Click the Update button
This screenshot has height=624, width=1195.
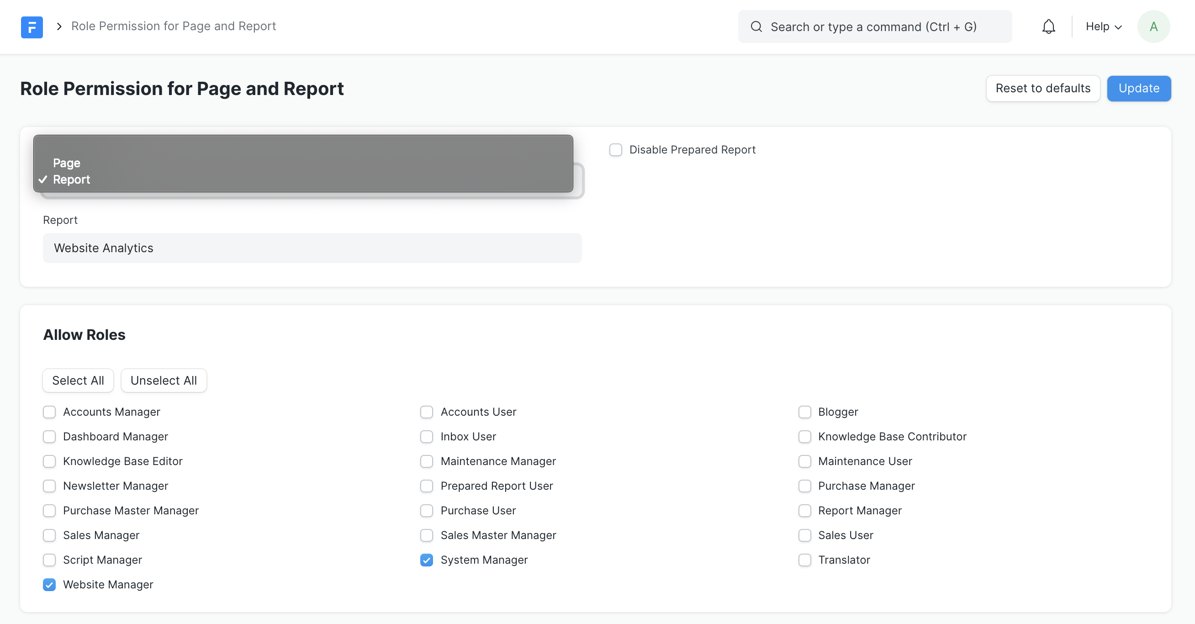coord(1139,88)
